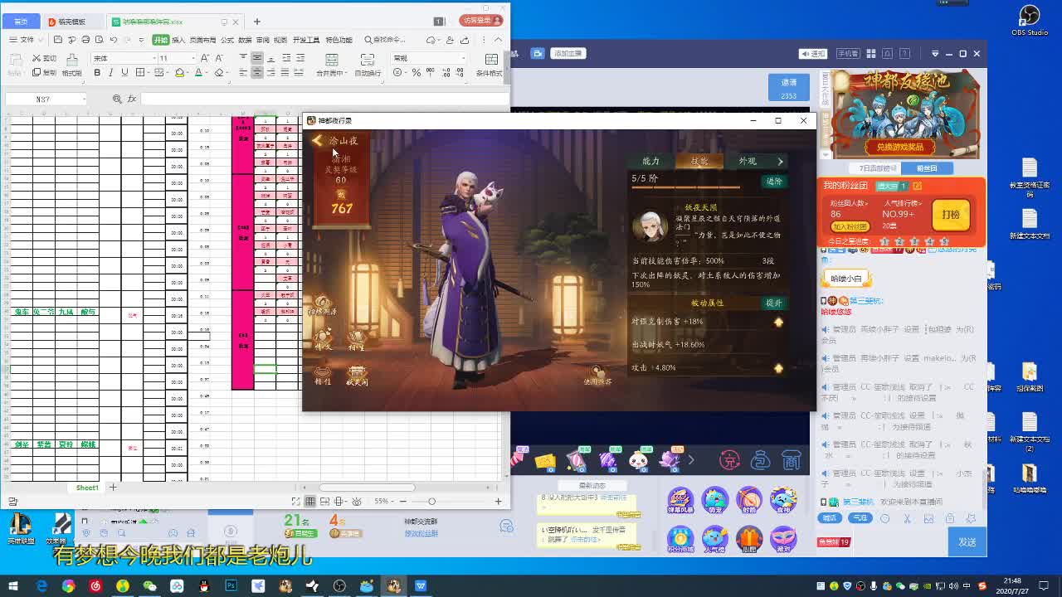Open a new WPS tab with plus
The image size is (1062, 597).
point(257,22)
